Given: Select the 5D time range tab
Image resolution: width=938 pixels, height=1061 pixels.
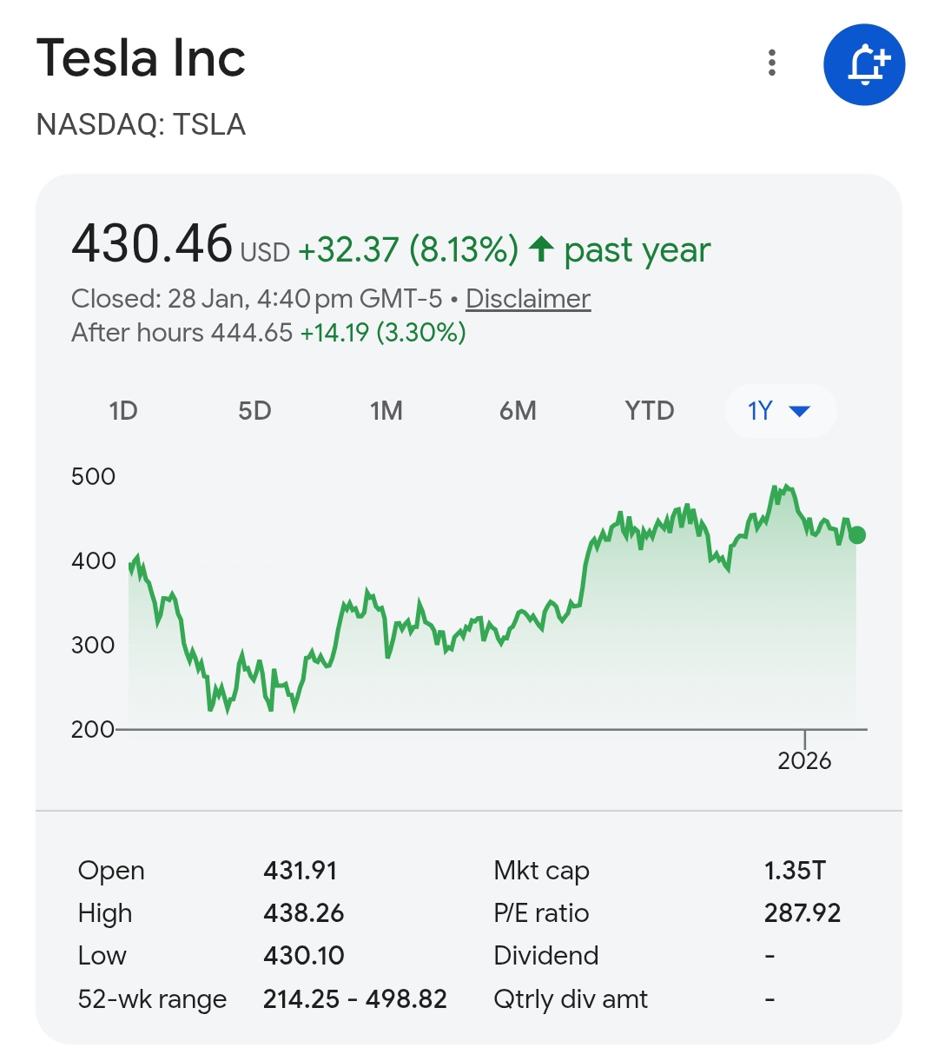Looking at the screenshot, I should point(254,411).
